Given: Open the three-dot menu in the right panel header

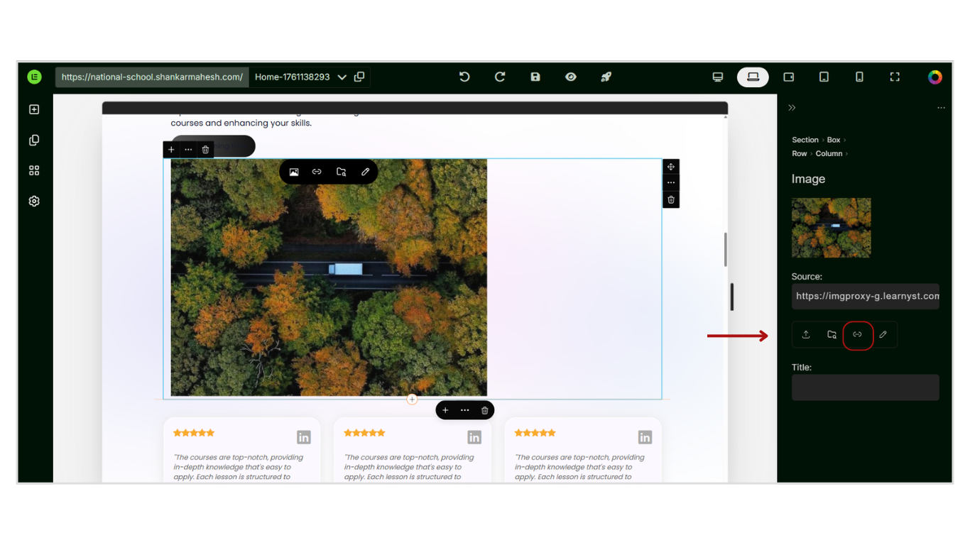Looking at the screenshot, I should pyautogui.click(x=941, y=108).
